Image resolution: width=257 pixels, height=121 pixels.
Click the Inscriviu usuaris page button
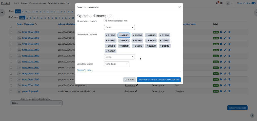(x=237, y=108)
